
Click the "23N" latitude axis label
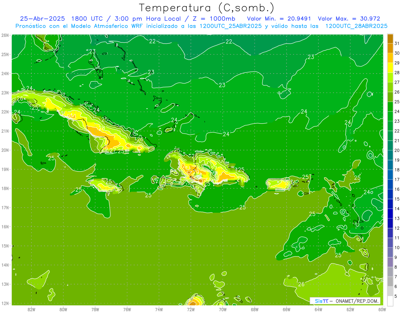(5, 93)
